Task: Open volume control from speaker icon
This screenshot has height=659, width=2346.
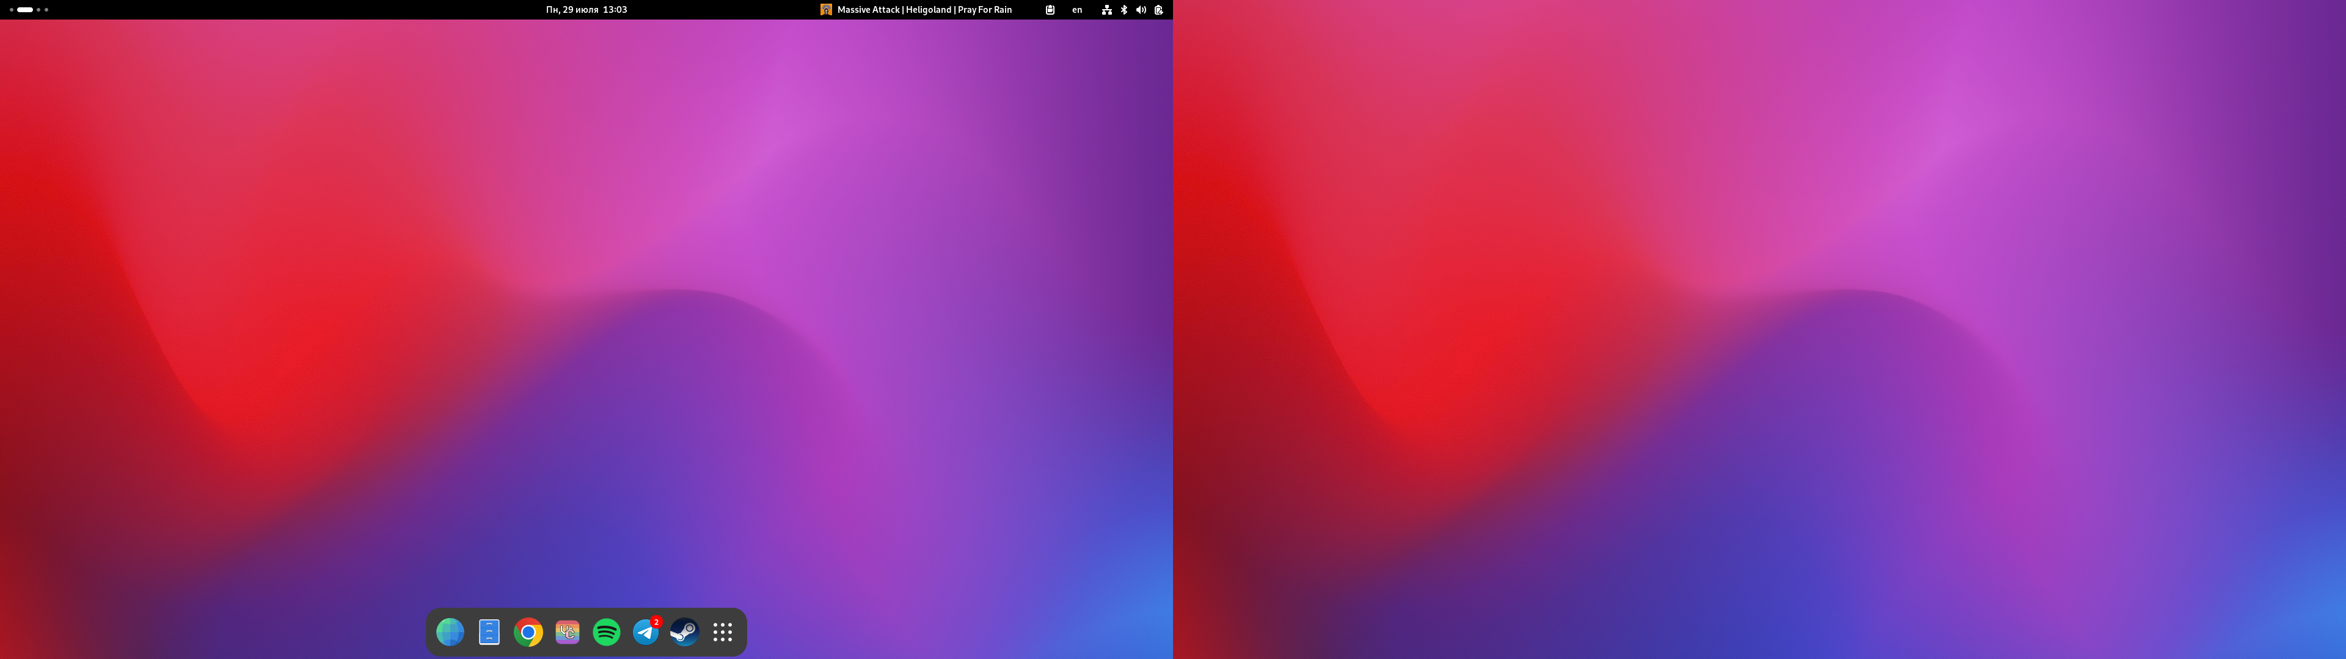Action: 1141,10
